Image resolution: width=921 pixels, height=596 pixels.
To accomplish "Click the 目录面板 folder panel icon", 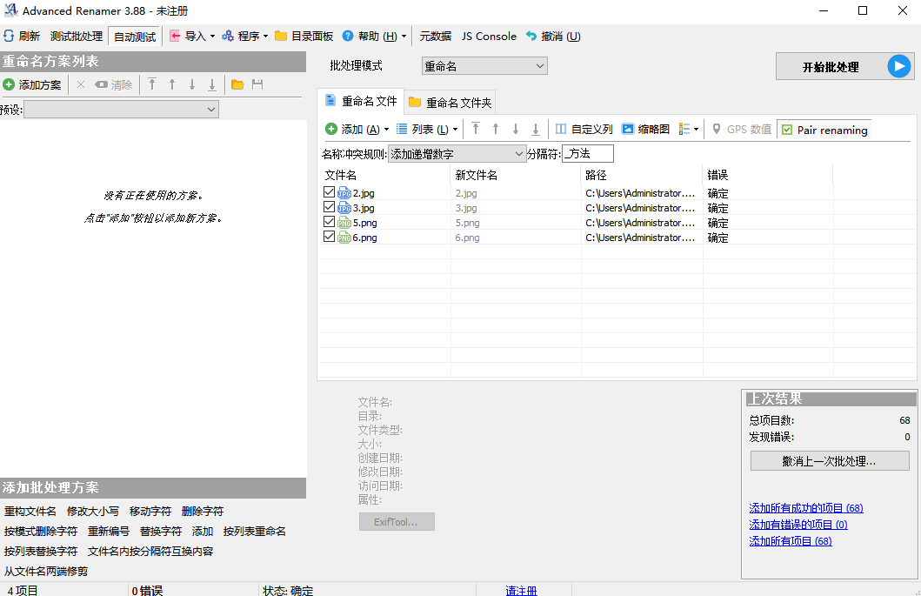I will (x=280, y=36).
